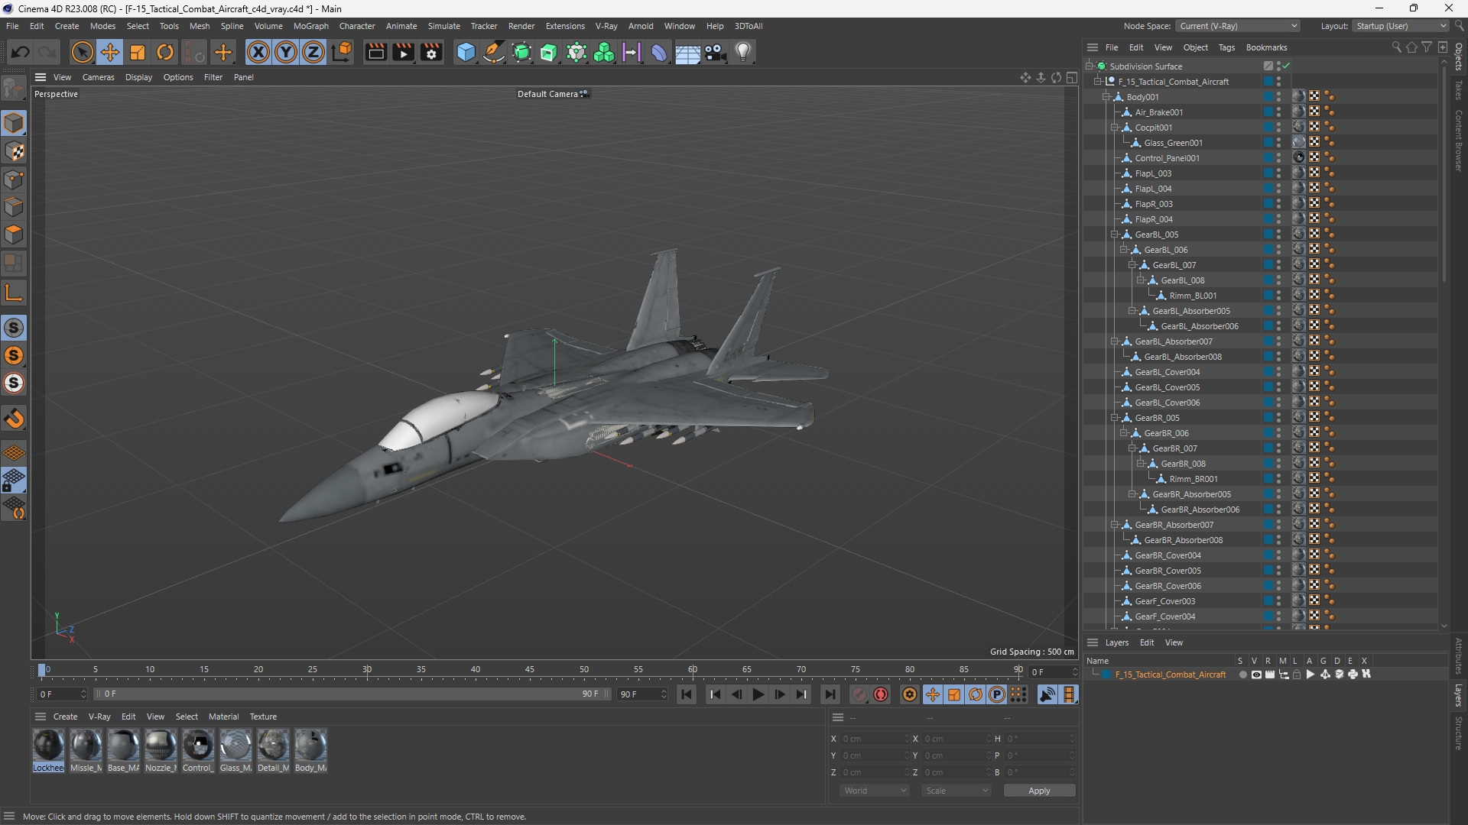Toggle layer visibility eye for F_15_Tactical_Combat_Aircraft

(1256, 675)
